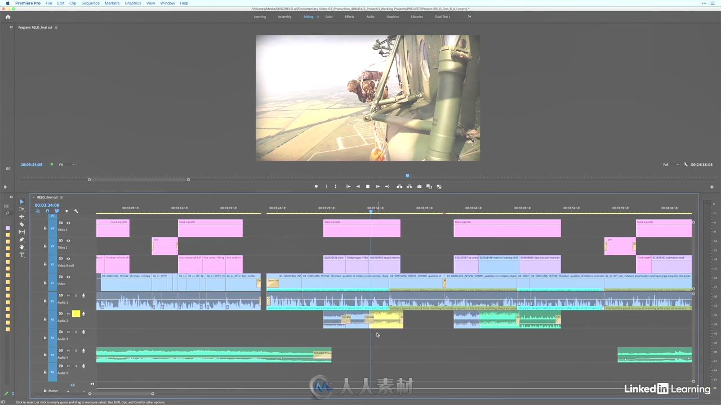This screenshot has width=721, height=405.
Task: Select the Type tool
Action: click(22, 255)
